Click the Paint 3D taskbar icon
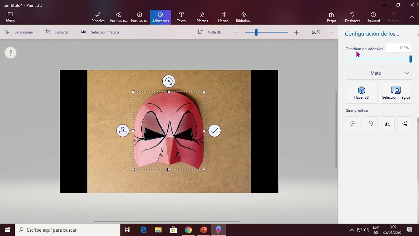This screenshot has width=419, height=236. point(218,230)
